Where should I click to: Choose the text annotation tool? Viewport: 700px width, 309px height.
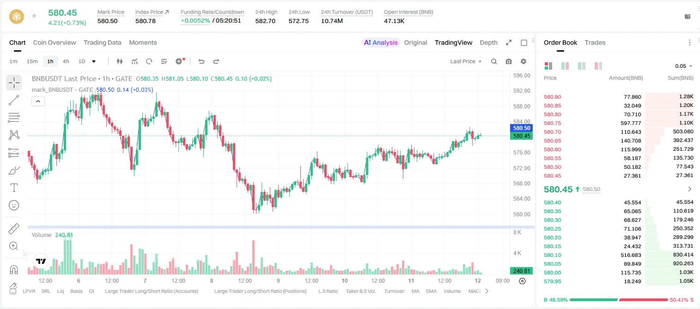(x=14, y=188)
